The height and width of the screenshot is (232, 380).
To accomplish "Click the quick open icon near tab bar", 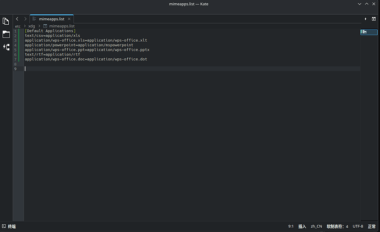I will [x=366, y=19].
